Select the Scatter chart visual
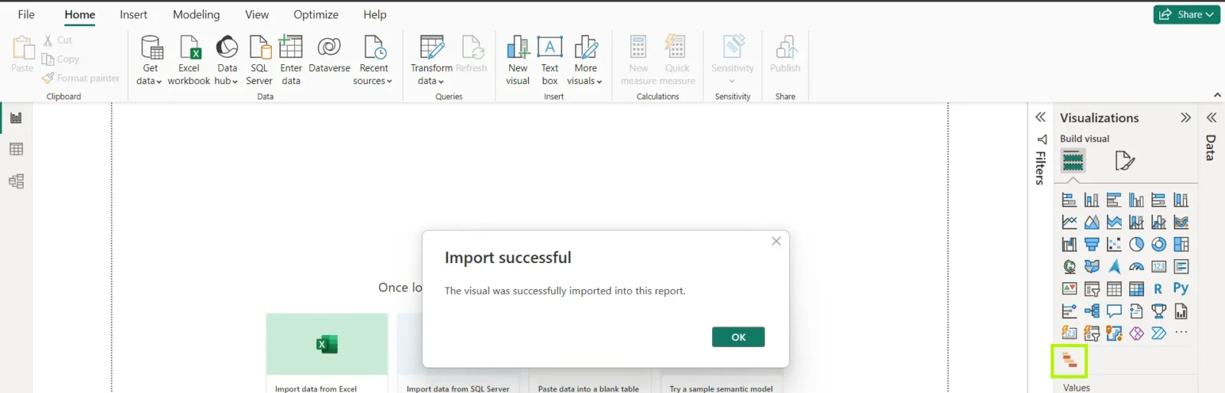This screenshot has width=1225, height=393. click(x=1114, y=245)
